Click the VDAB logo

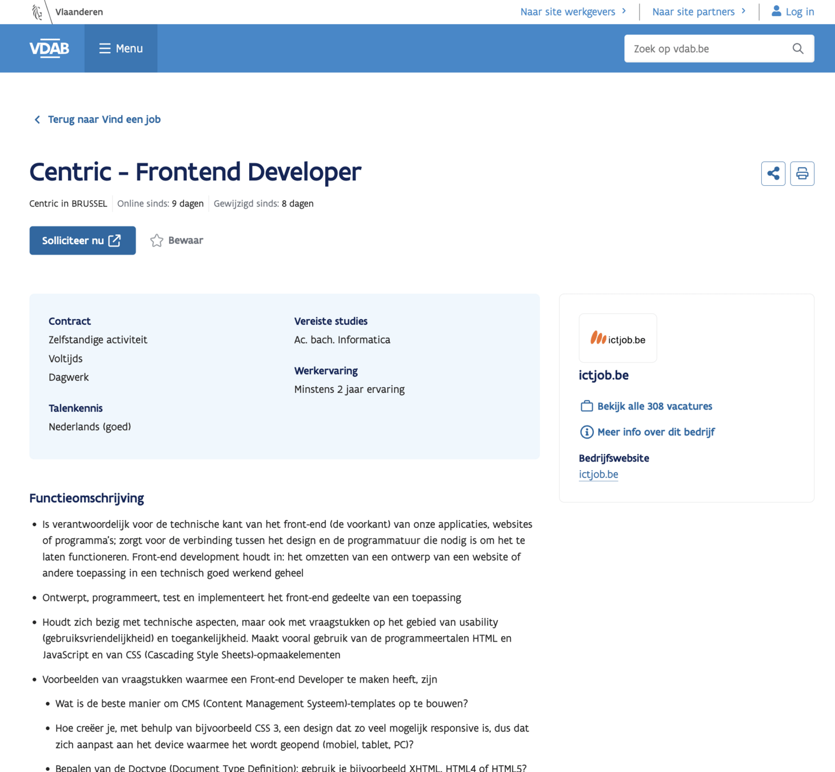pos(49,49)
